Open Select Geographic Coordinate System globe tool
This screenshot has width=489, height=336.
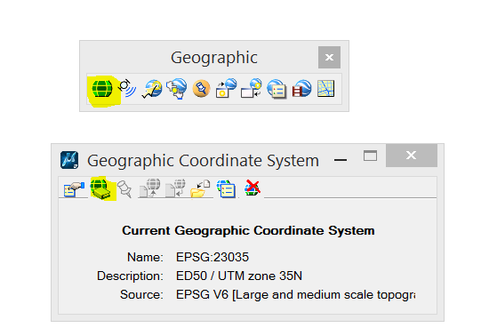pyautogui.click(x=102, y=89)
